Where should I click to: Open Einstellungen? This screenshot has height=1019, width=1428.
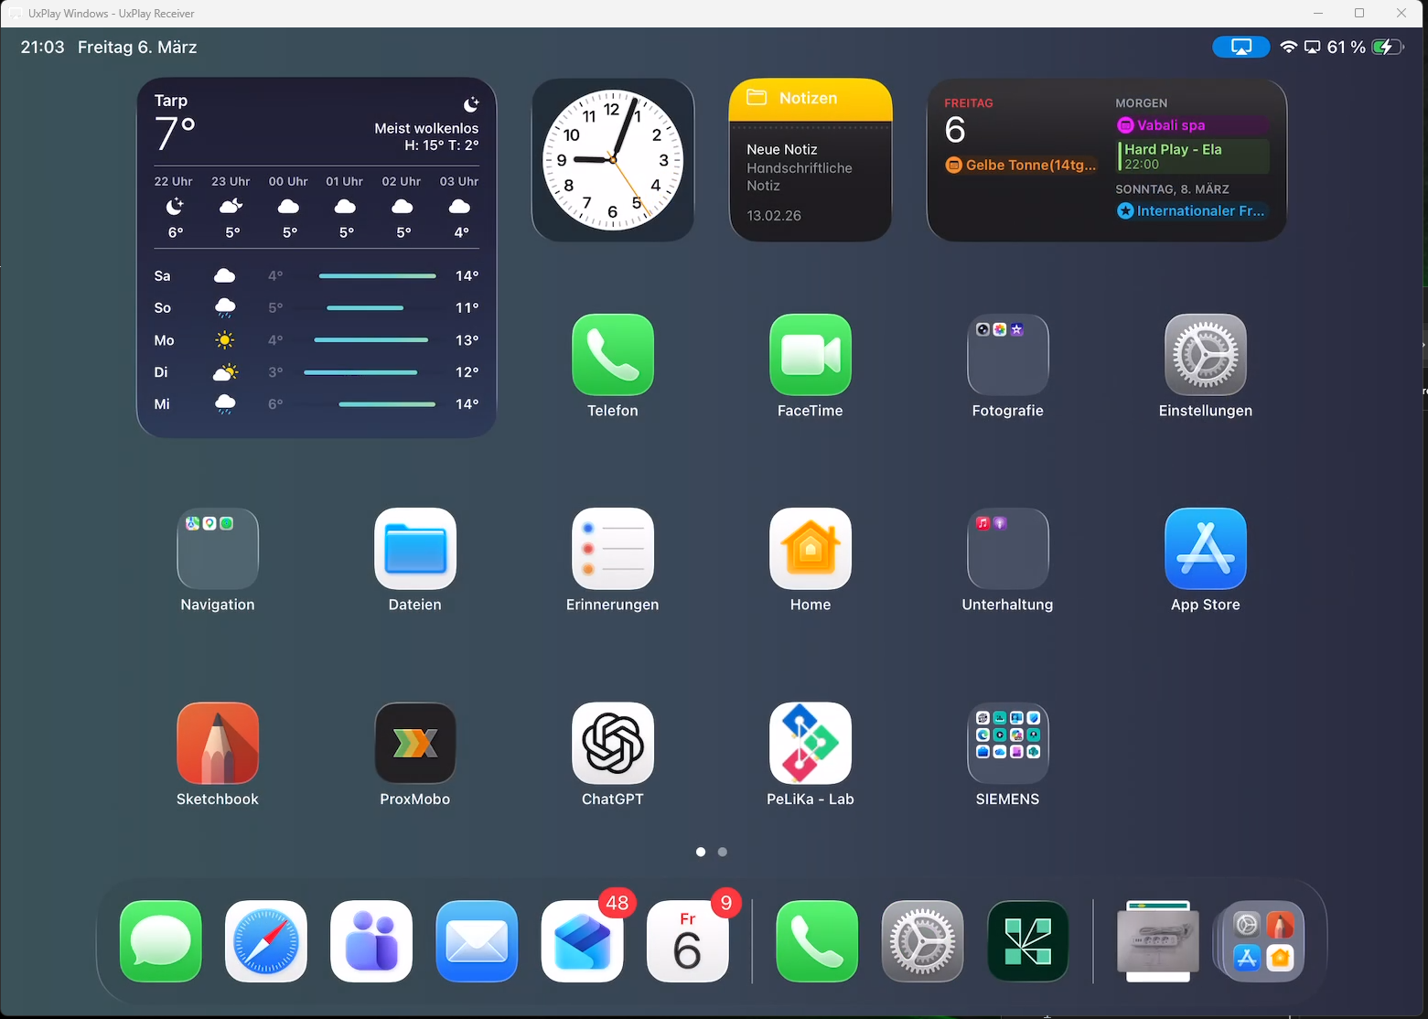pos(1205,355)
